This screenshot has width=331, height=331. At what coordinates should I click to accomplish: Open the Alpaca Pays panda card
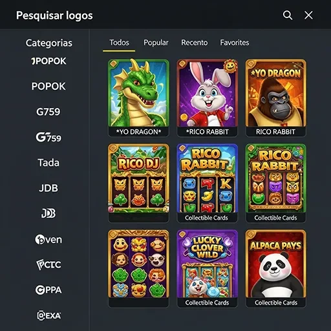click(x=275, y=268)
